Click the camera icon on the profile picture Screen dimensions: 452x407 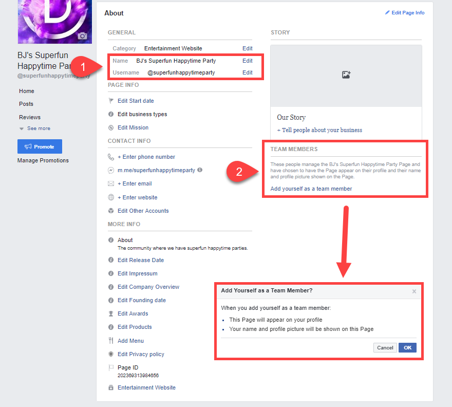(x=83, y=35)
